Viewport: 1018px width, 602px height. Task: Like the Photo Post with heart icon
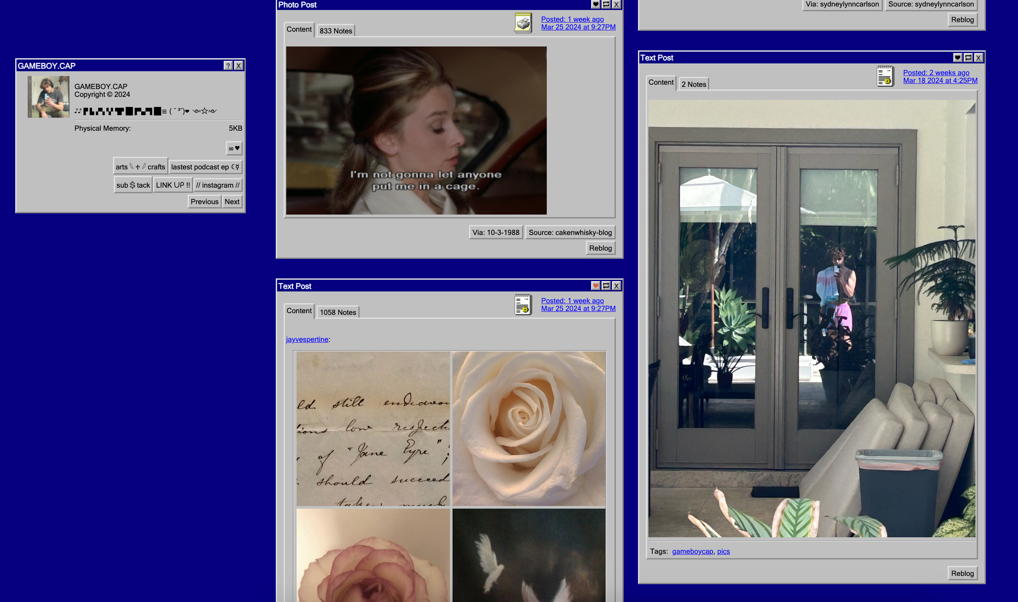click(596, 4)
